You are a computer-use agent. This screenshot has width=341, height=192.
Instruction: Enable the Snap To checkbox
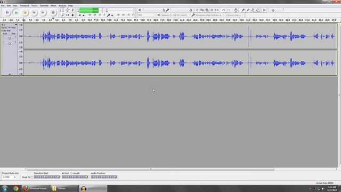pos(32,177)
